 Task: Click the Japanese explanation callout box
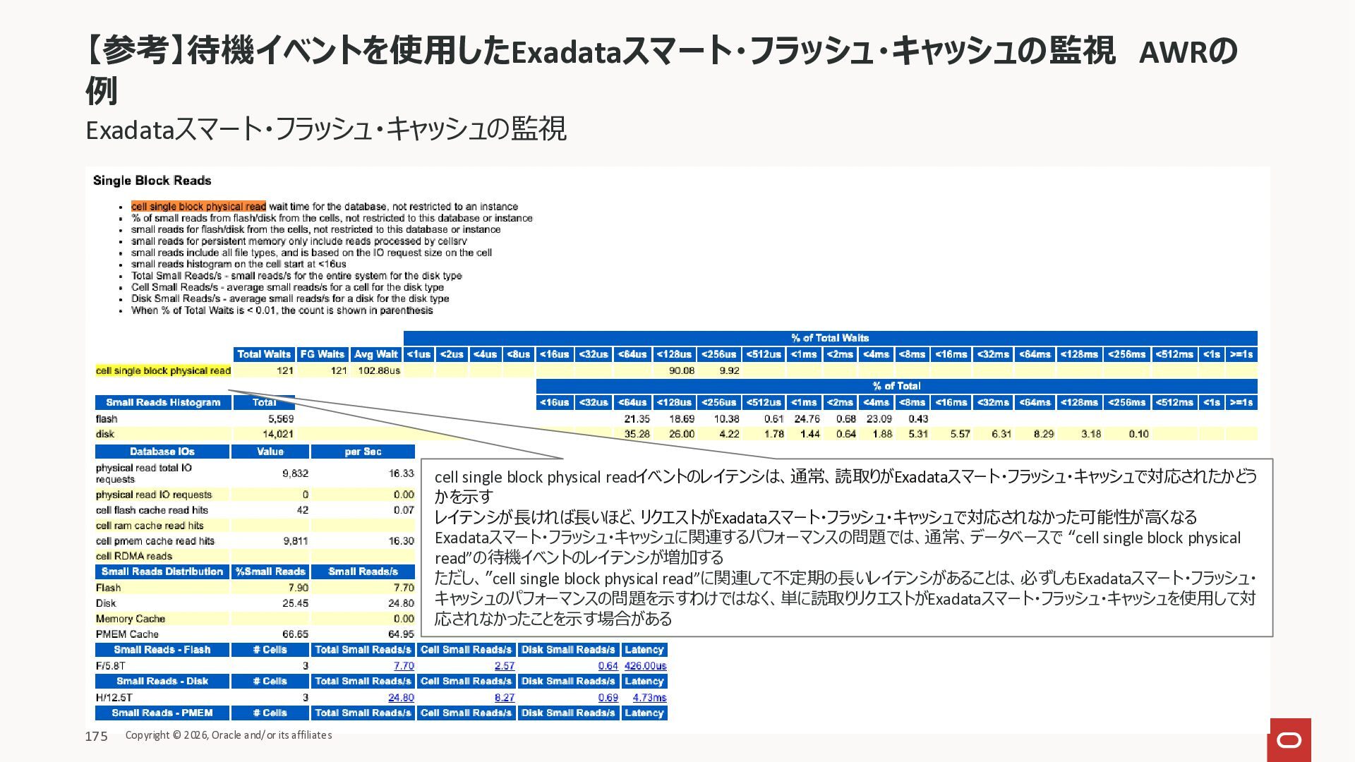tap(845, 548)
